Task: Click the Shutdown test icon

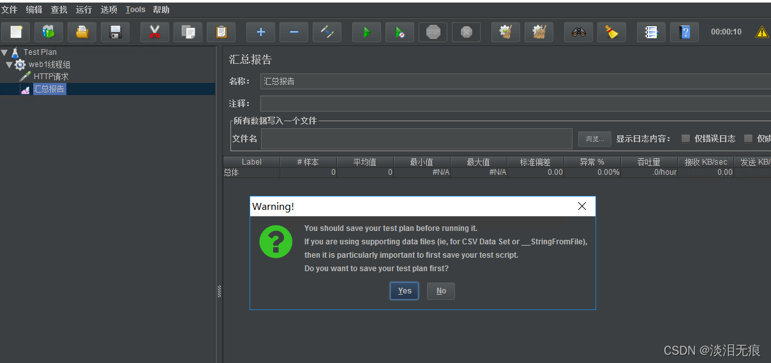Action: coord(466,32)
